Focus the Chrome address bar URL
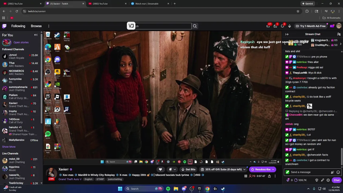Screen dimensions: 343x193 coord(37,11)
